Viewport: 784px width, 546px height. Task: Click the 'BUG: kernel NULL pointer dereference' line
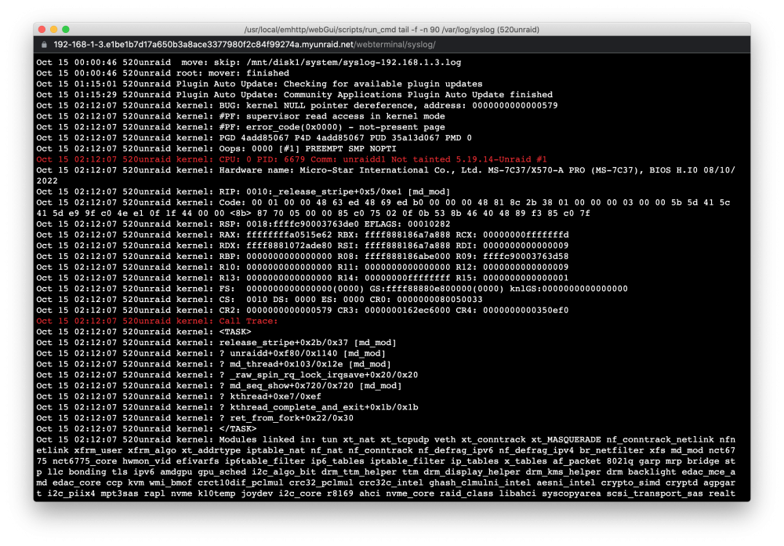tap(297, 105)
